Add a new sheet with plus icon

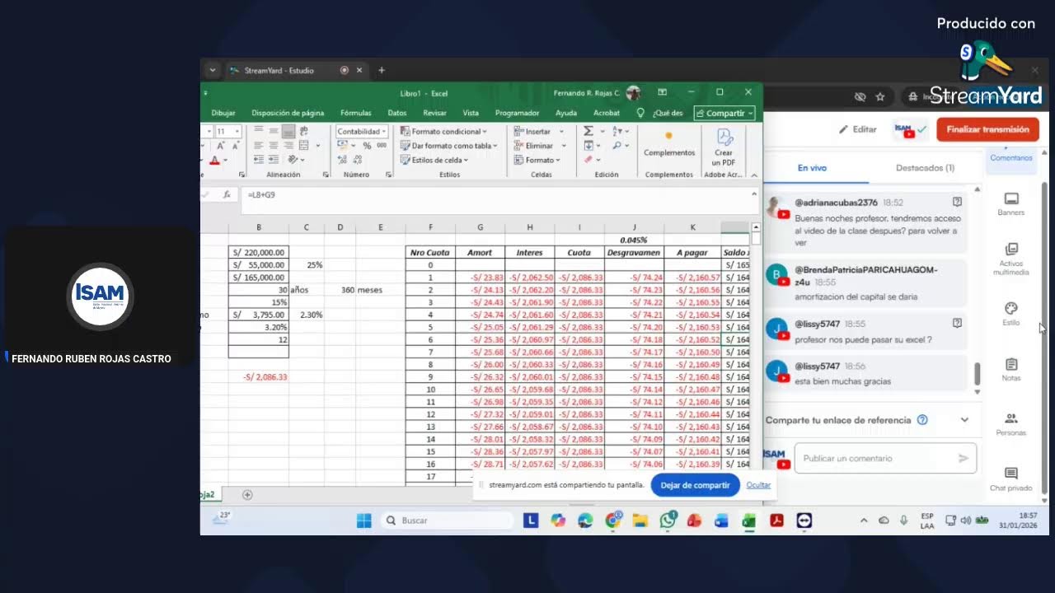246,495
